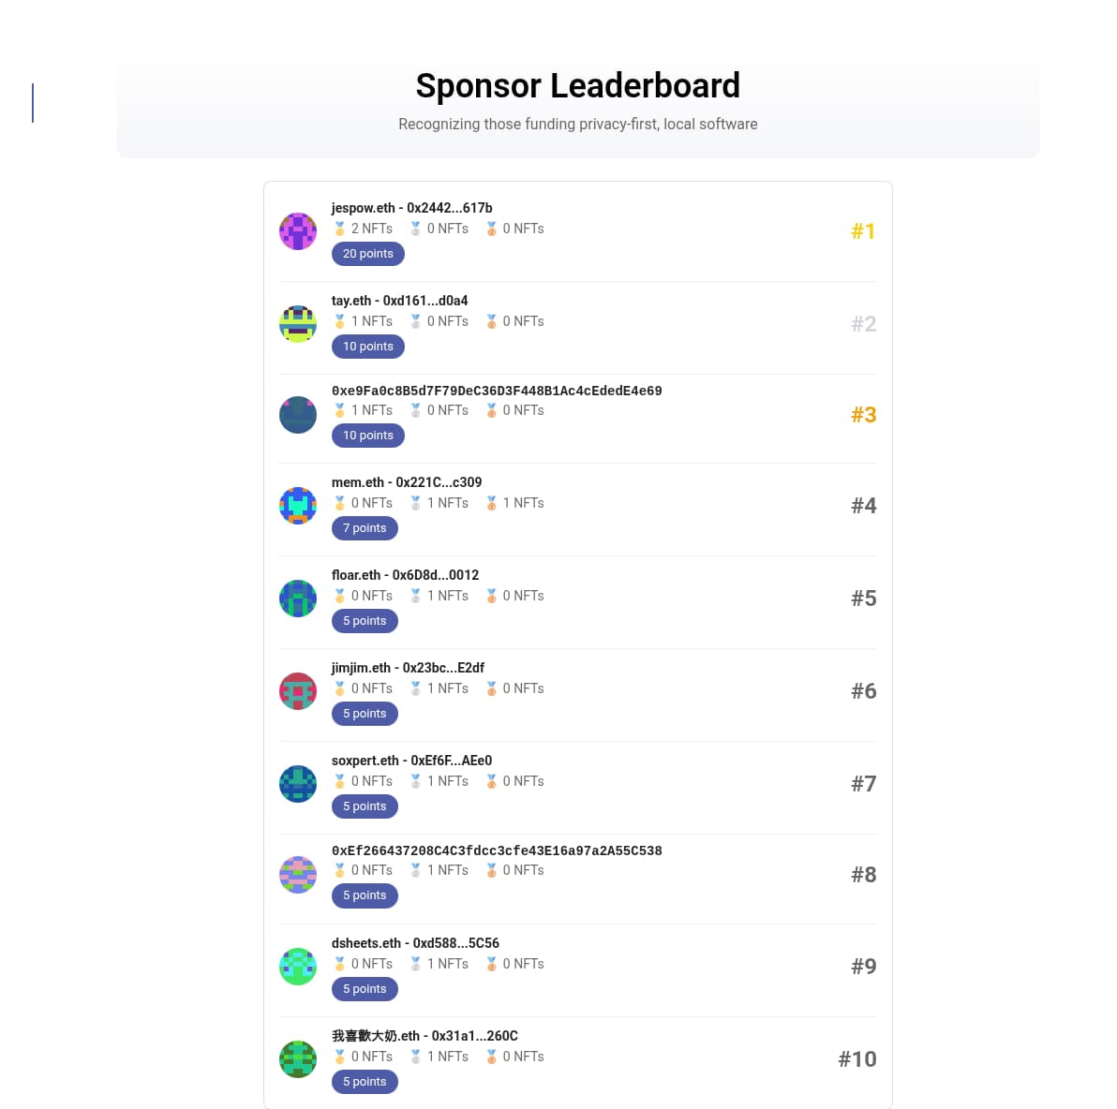Click the #10 ranked sponsor's avatar
This screenshot has height=1109, width=1117.
click(298, 1059)
